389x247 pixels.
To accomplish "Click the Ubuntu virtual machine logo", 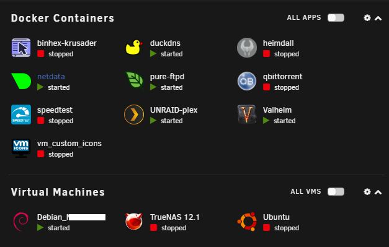I will tap(247, 221).
